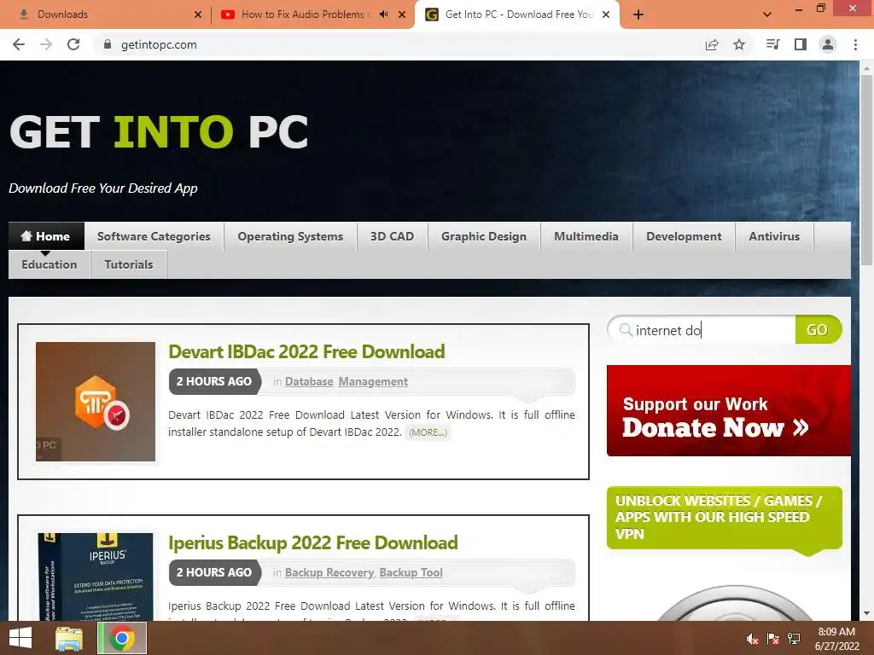Open Graphic Design menu item

click(x=484, y=236)
